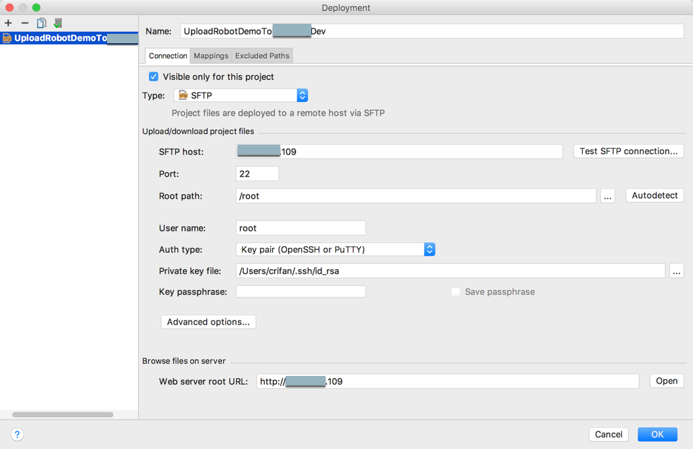Focus the Root path field
Viewport: 693px width, 449px height.
(x=416, y=196)
